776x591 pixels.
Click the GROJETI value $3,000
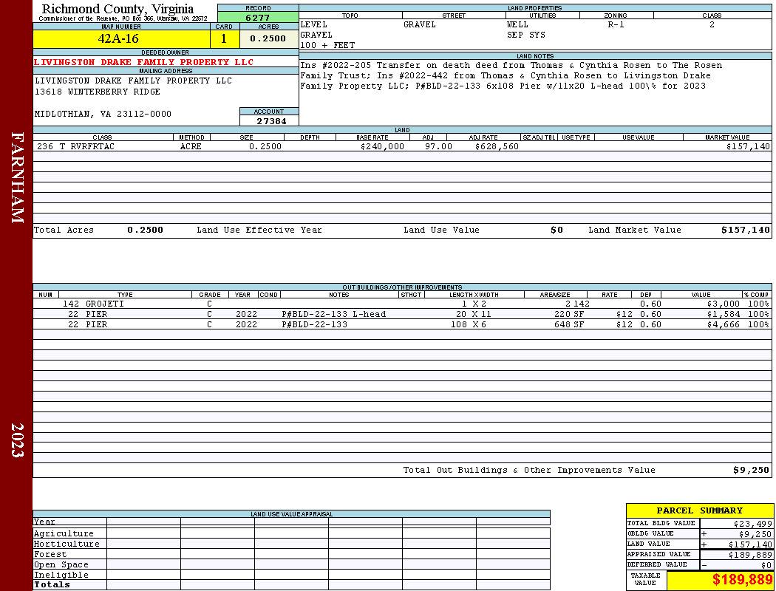click(x=723, y=304)
